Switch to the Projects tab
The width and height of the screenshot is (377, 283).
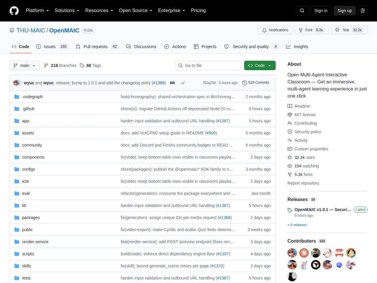[x=205, y=47]
